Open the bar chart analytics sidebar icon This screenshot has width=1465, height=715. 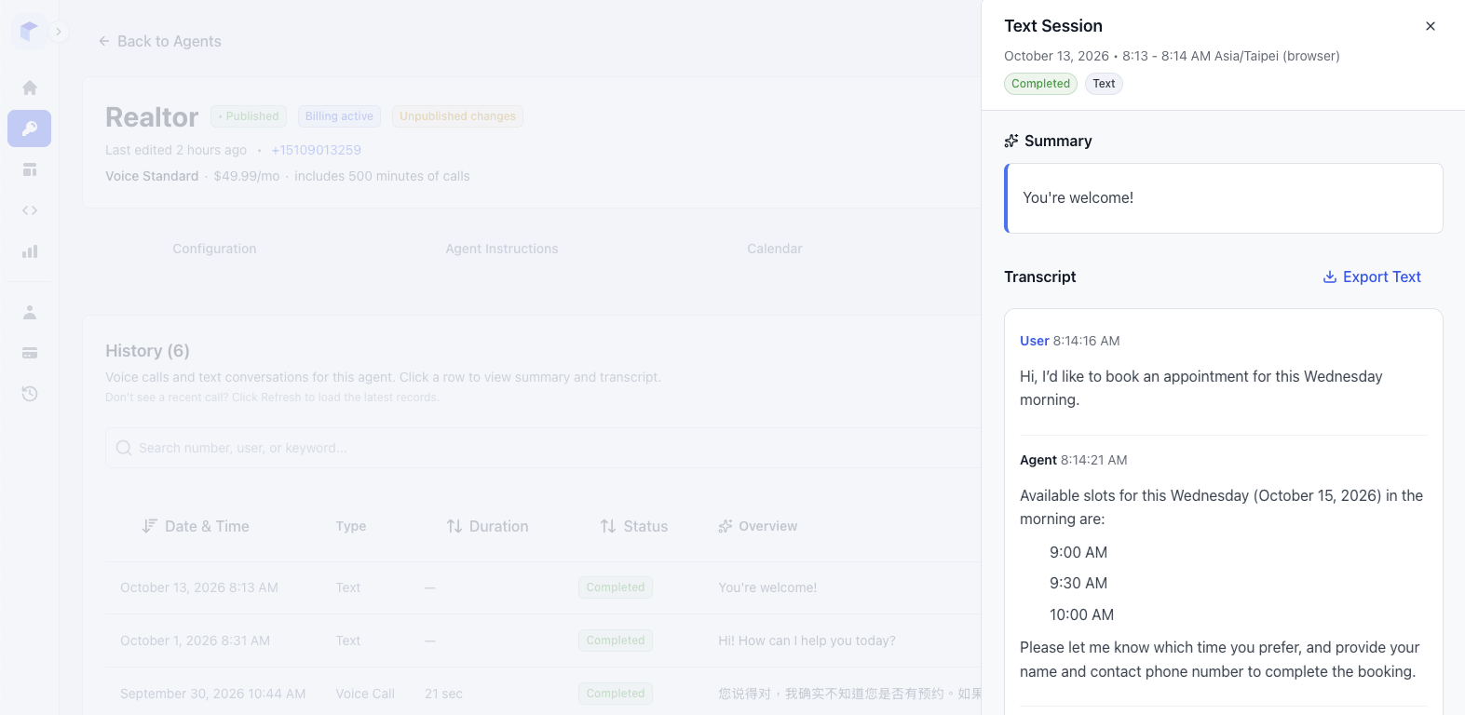pos(30,251)
